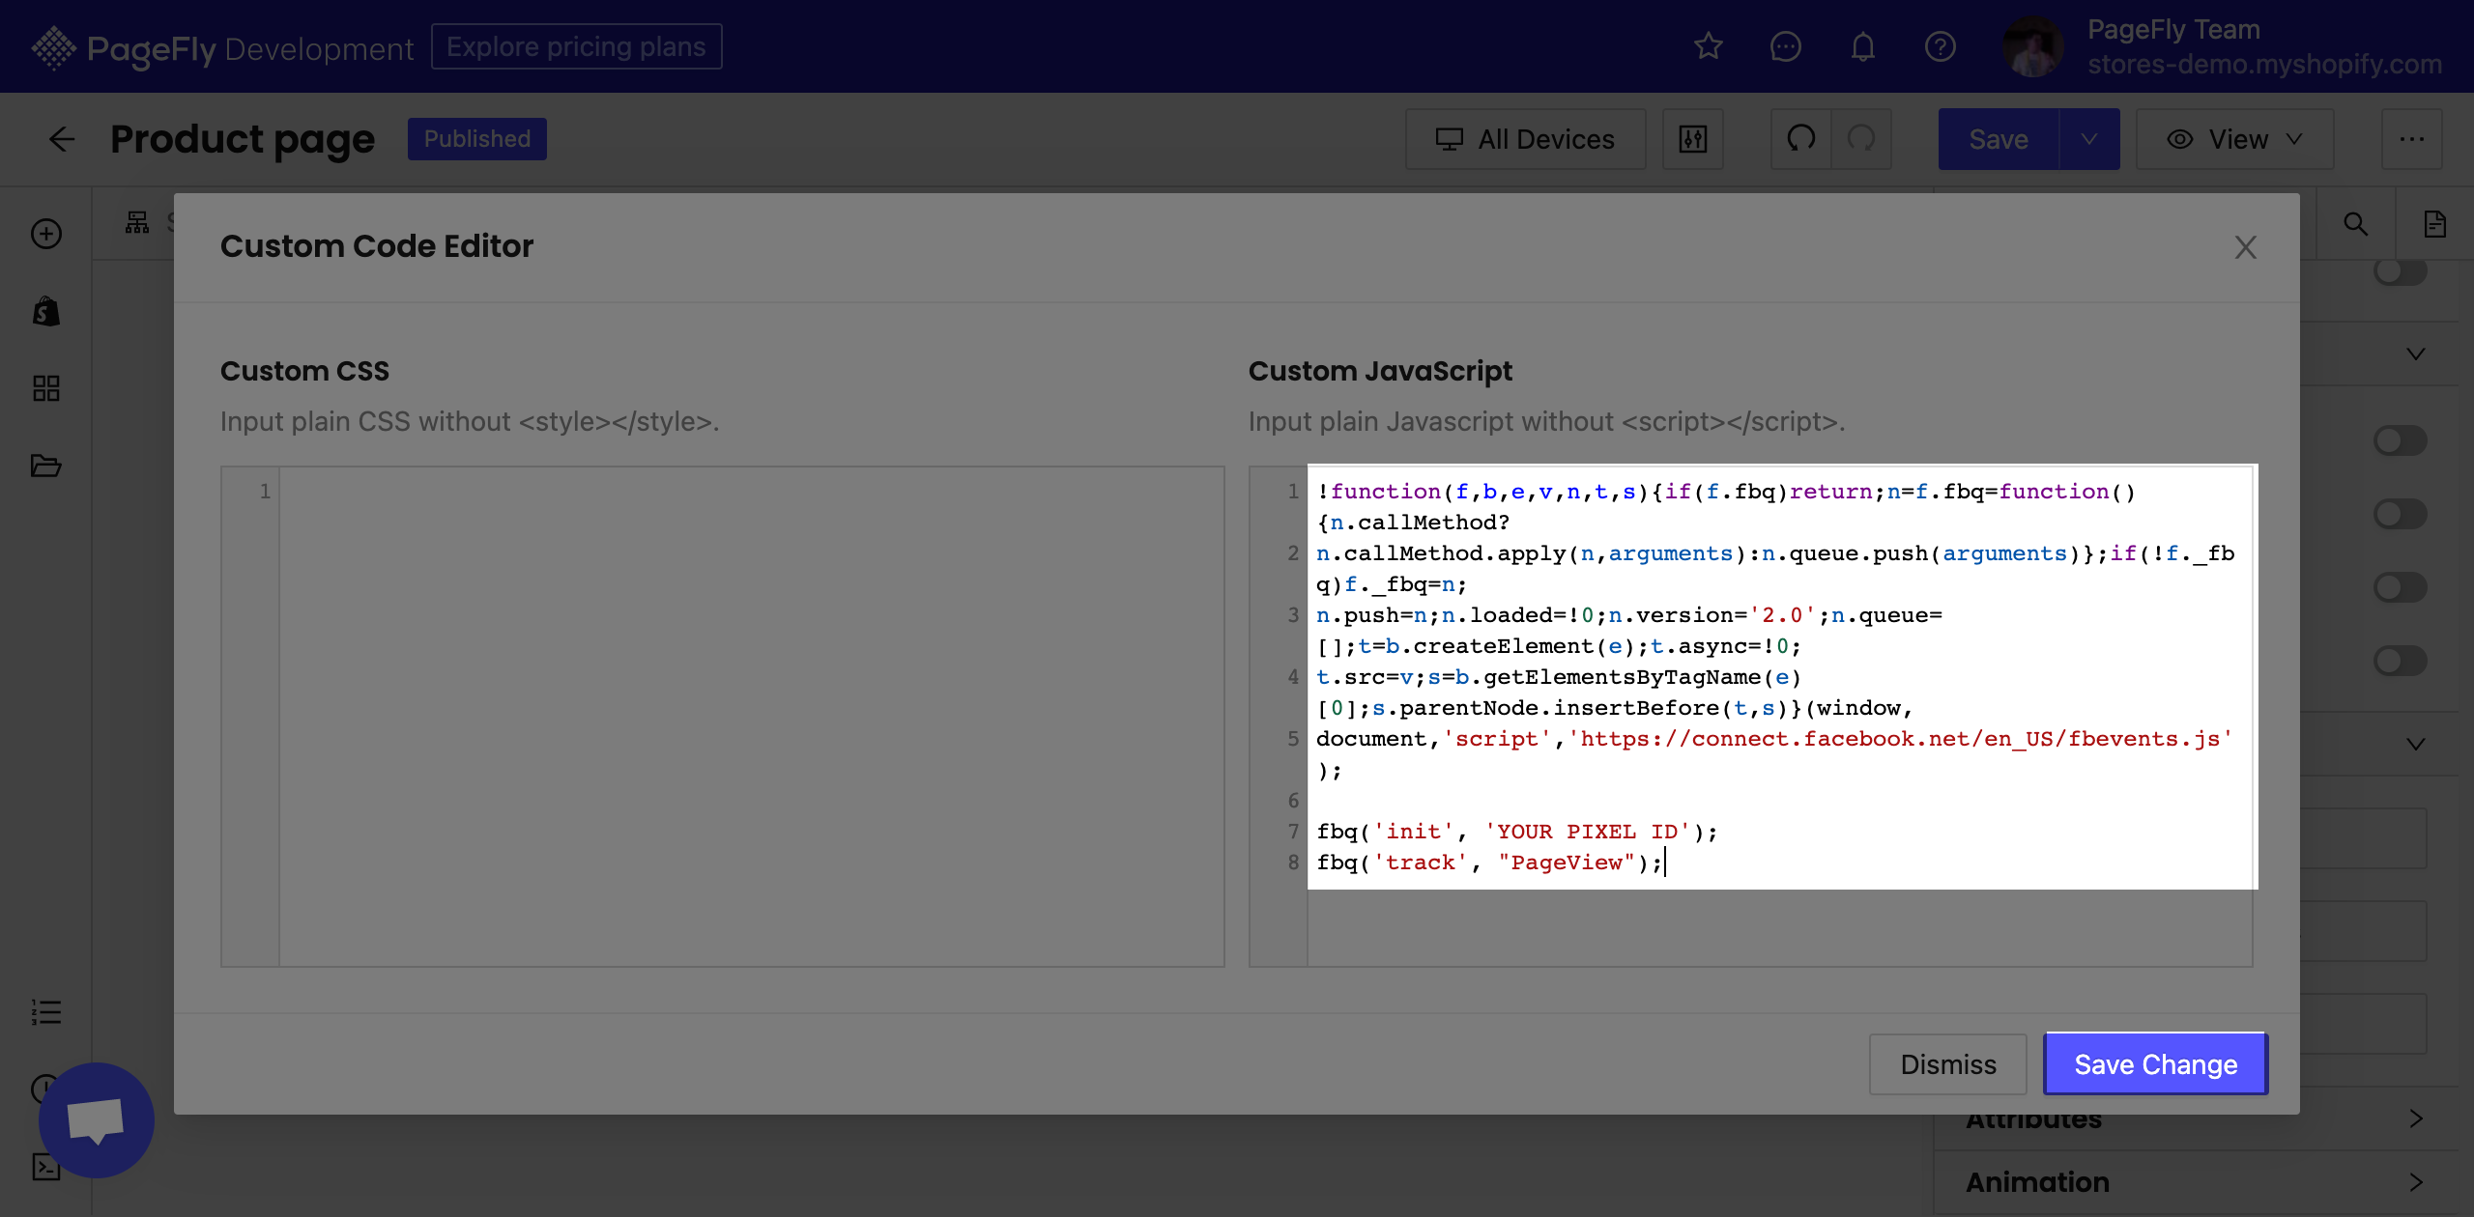Click the stores-demo.myshopify.com text
The width and height of the screenshot is (2474, 1217).
click(x=2264, y=65)
